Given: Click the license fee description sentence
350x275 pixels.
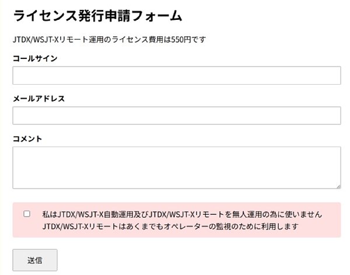Looking at the screenshot, I should tap(110, 40).
